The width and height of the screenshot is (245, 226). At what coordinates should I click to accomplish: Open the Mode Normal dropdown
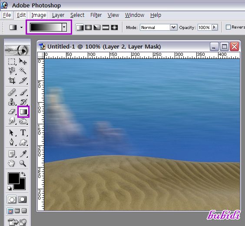173,27
